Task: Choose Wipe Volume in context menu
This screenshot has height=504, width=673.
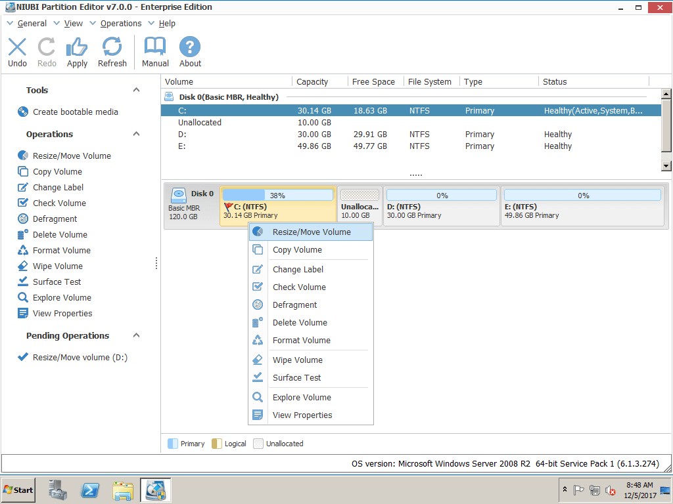Action: point(311,360)
